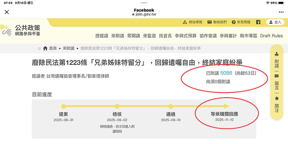Click the date 2025-09-02
Viewport: 288px width, 144px height.
click(x=117, y=120)
